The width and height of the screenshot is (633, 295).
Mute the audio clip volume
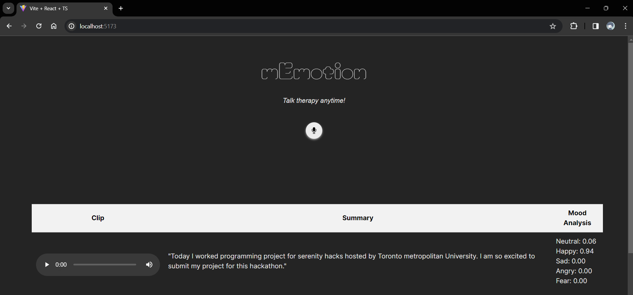click(149, 265)
